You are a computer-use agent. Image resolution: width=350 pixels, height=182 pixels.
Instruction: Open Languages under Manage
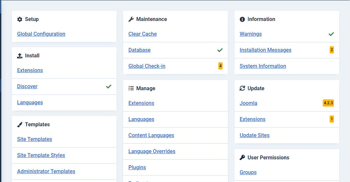(141, 119)
